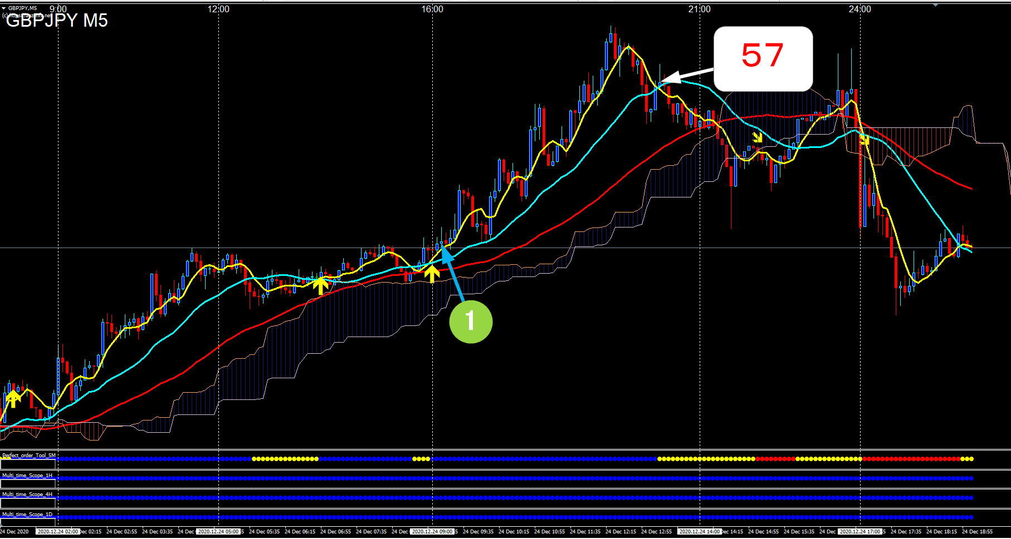1011x539 pixels.
Task: Click the 24 Dec 2020 axis label
Action: (x=15, y=532)
